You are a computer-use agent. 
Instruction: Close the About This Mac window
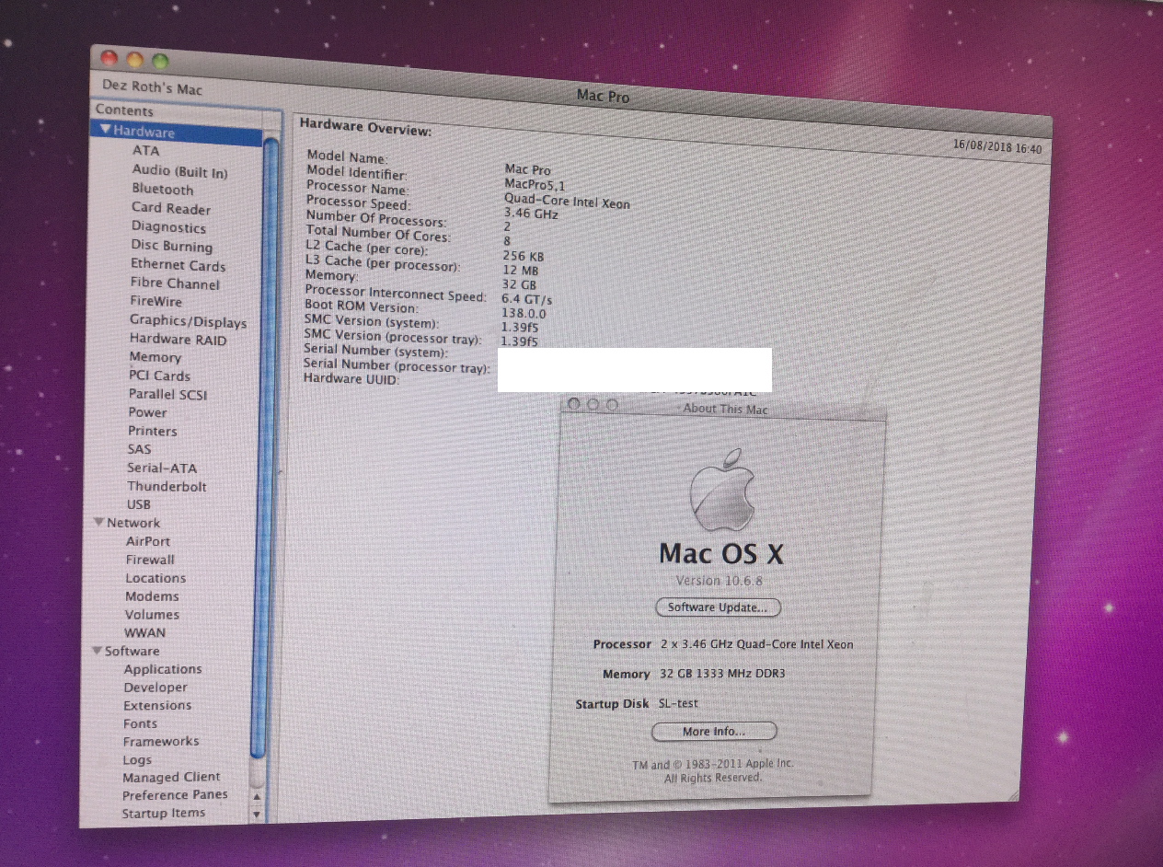click(x=573, y=403)
